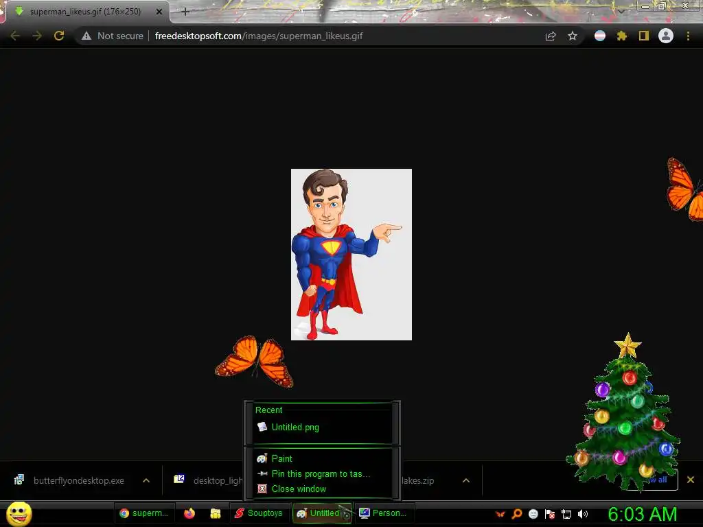This screenshot has width=703, height=527.
Task: Go back to the previous page
Action: tap(15, 36)
